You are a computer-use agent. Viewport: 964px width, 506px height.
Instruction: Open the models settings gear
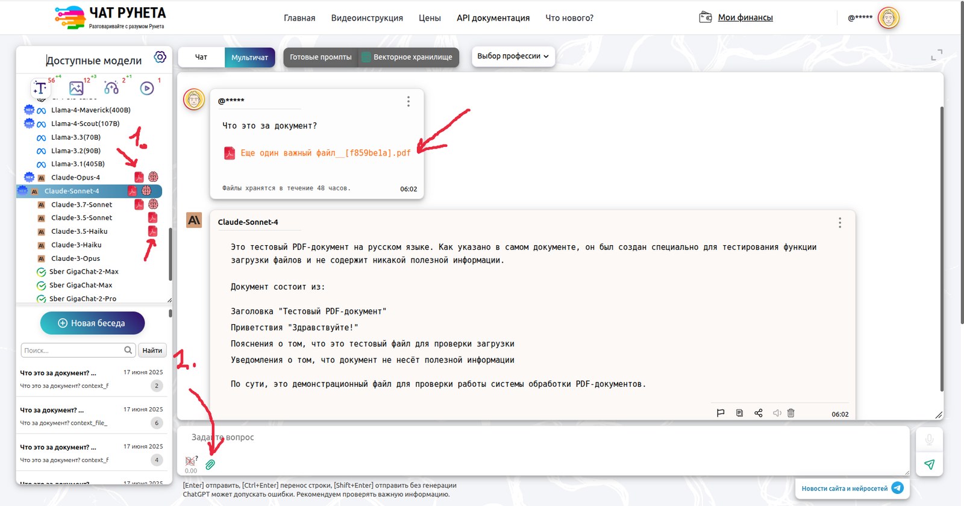coord(160,57)
